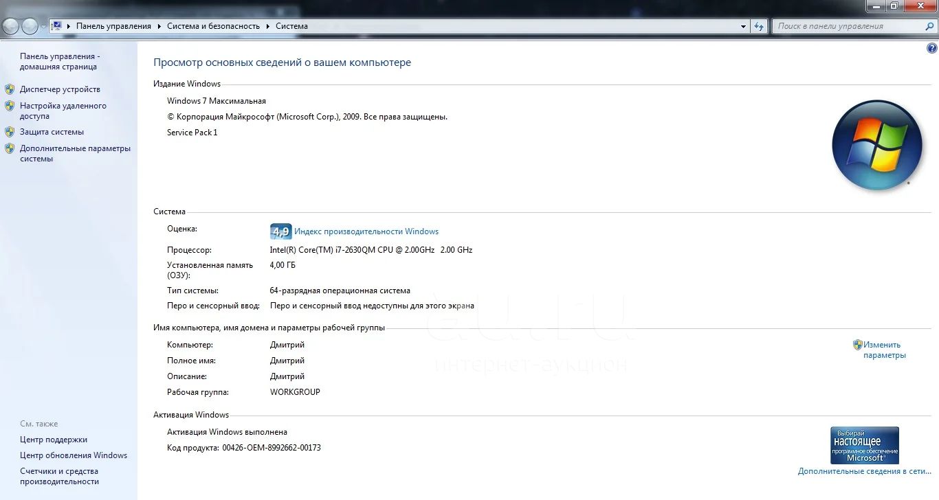Click 'Дмитрий' value next to 'Компьютер'
Image resolution: width=939 pixels, height=500 pixels.
pyautogui.click(x=287, y=345)
